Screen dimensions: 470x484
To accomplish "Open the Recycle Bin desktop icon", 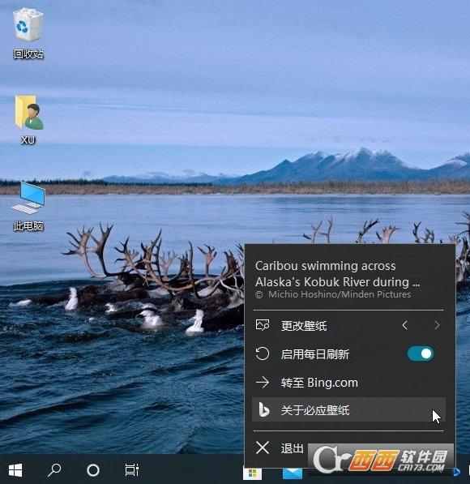I will tap(28, 33).
